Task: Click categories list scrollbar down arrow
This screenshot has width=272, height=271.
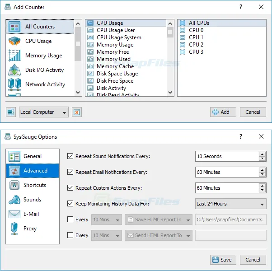Action: pyautogui.click(x=78, y=93)
